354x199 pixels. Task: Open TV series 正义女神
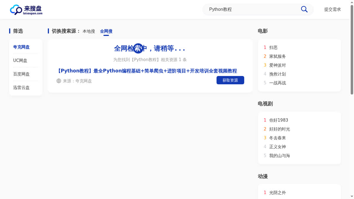tap(277, 147)
